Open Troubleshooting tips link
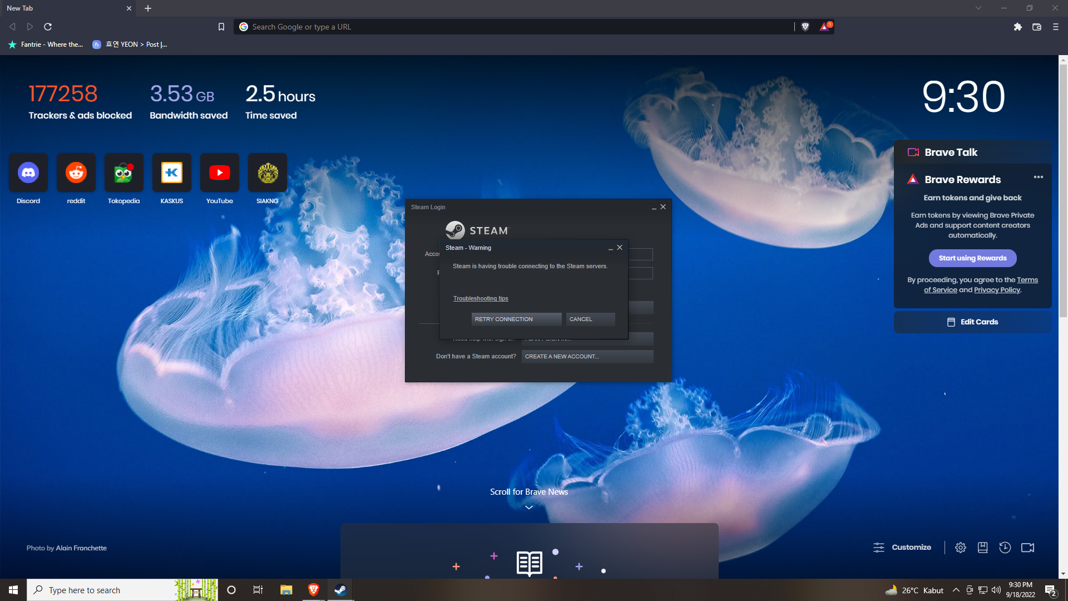This screenshot has width=1068, height=601. (481, 299)
